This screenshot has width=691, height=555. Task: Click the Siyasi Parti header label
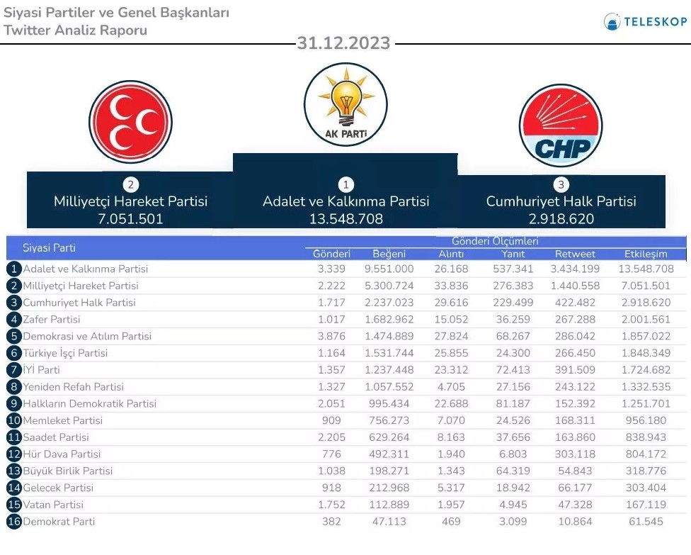pyautogui.click(x=50, y=248)
